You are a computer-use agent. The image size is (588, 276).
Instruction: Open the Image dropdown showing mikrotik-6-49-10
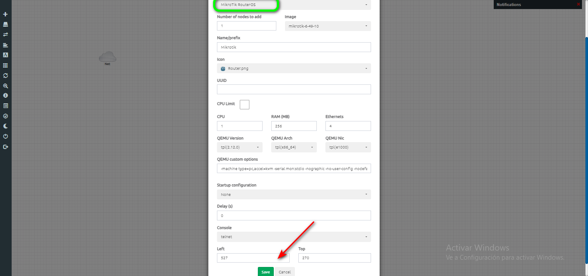(x=328, y=26)
